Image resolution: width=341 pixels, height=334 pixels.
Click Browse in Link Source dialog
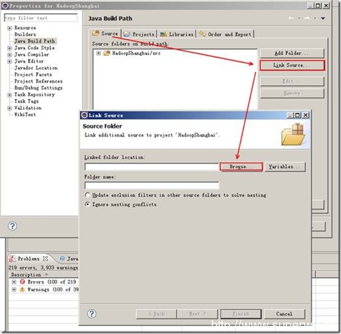[241, 166]
